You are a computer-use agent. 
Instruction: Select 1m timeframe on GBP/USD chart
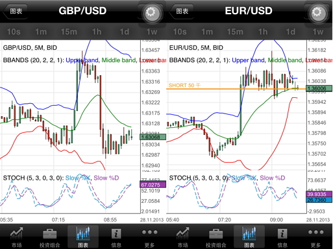41,32
